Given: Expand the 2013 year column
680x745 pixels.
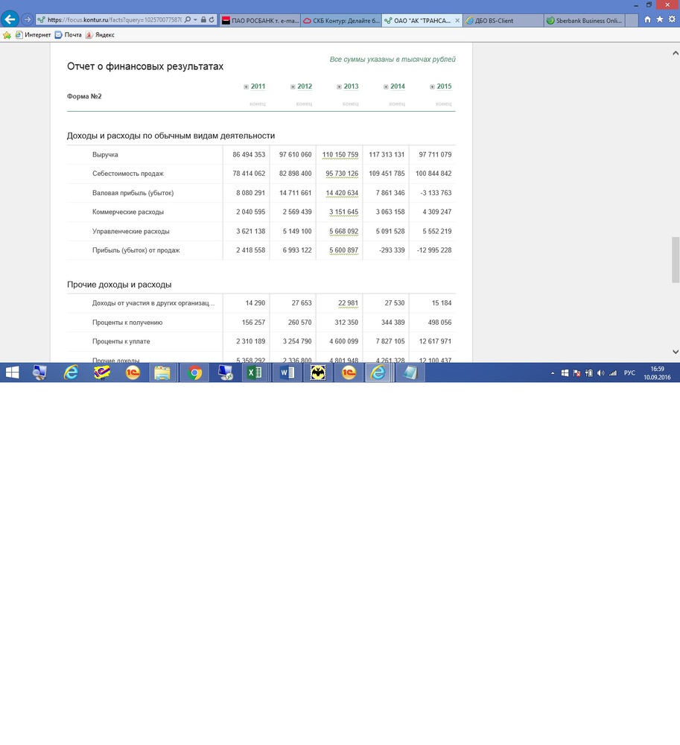Looking at the screenshot, I should (x=339, y=87).
